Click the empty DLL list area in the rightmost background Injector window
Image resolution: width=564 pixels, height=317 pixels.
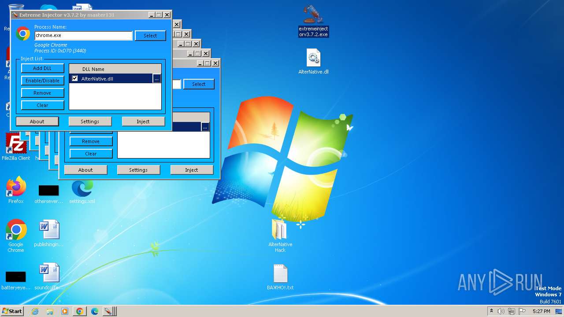point(163,144)
